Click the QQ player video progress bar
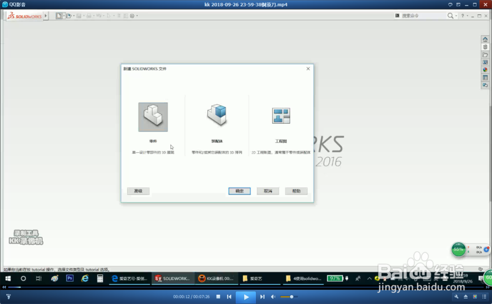Screen dimensions: 492x304 (x=246, y=287)
